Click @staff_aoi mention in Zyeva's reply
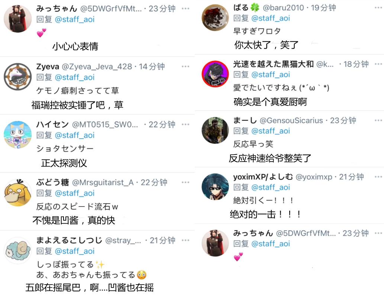The image size is (384, 295). click(x=75, y=77)
